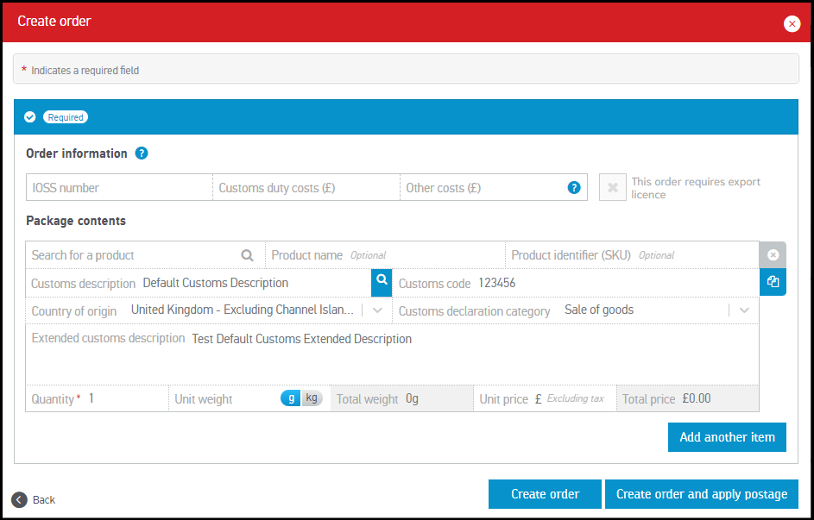This screenshot has height=520, width=814.
Task: Click the Customs description search button
Action: (x=382, y=282)
